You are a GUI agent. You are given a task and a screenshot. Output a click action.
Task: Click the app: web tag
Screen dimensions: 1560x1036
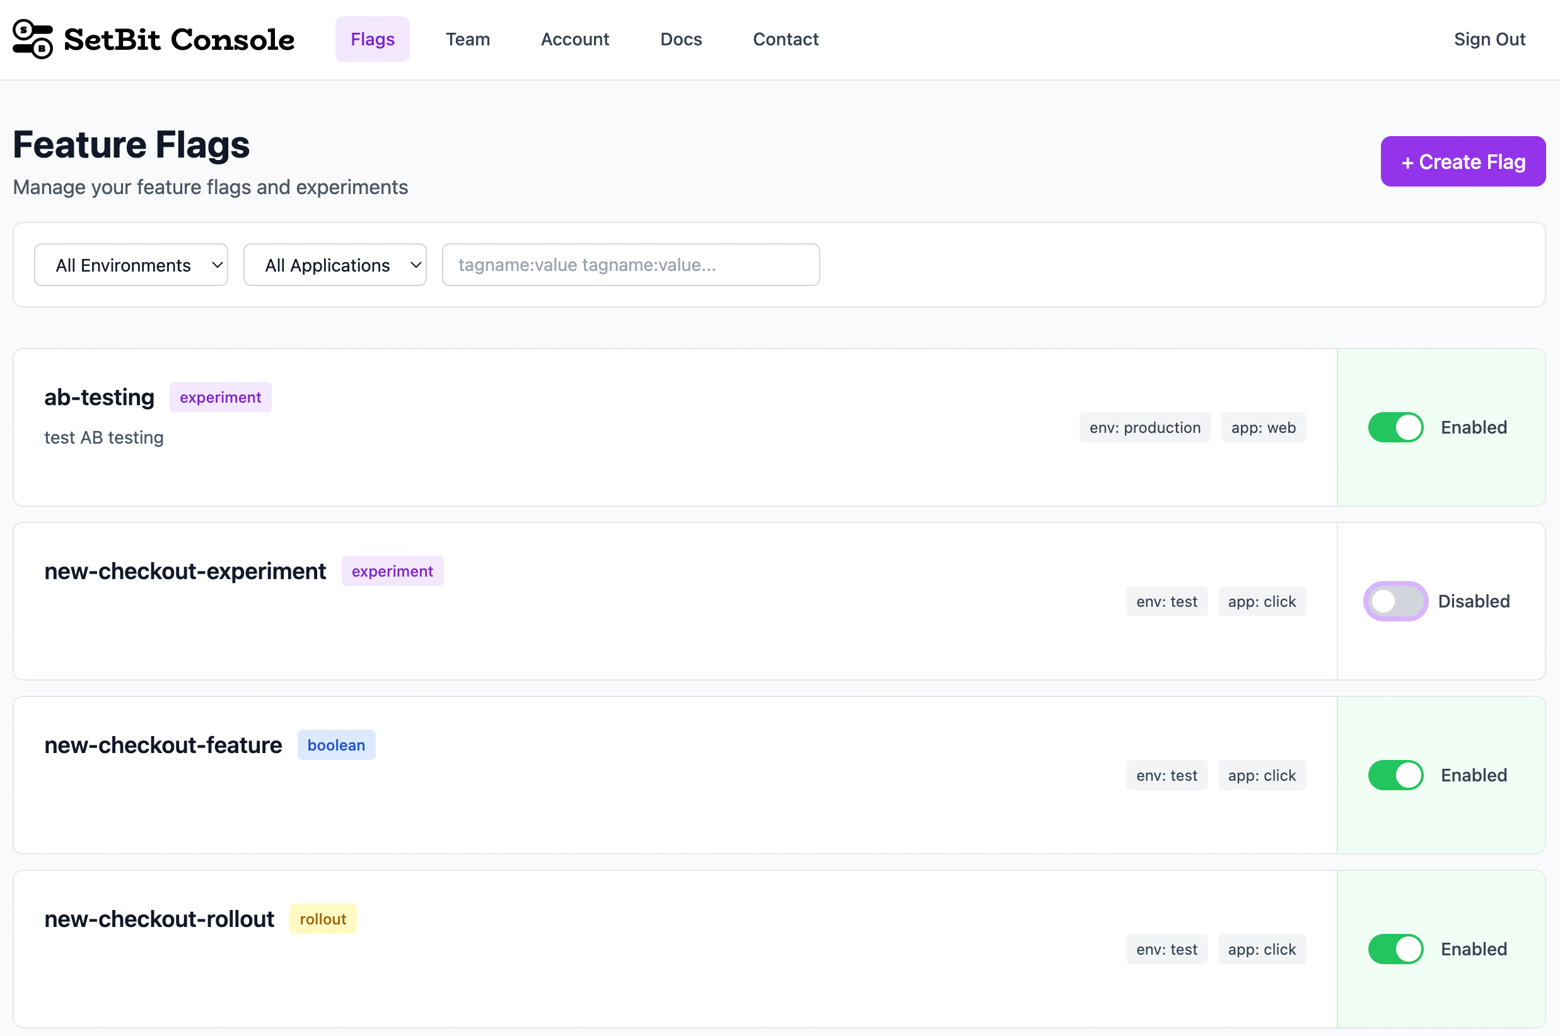click(1263, 427)
